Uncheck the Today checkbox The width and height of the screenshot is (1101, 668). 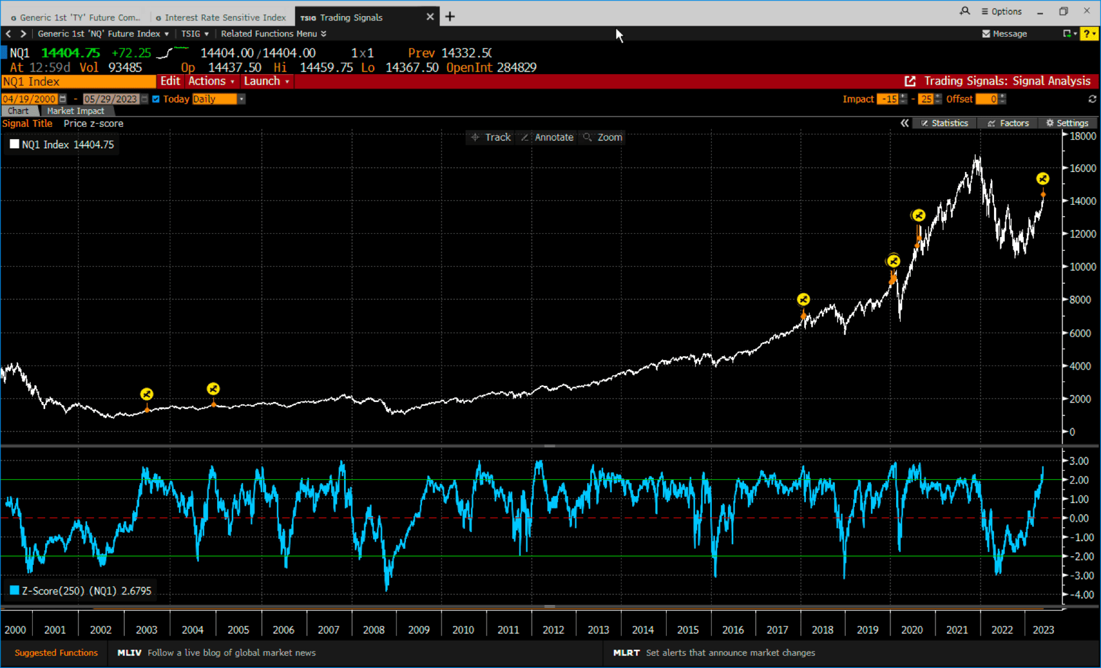click(156, 99)
